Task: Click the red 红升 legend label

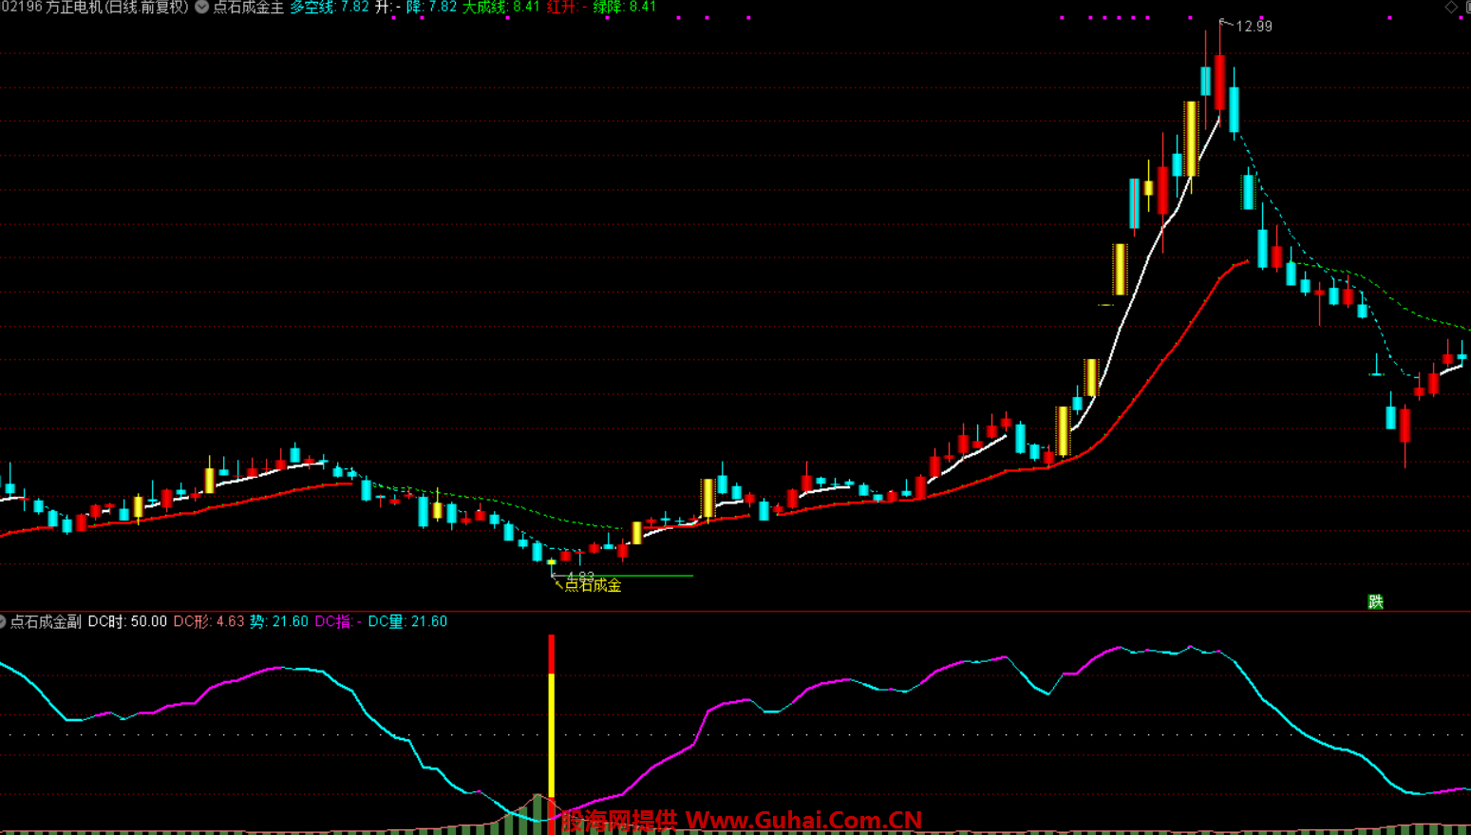Action: [x=566, y=7]
